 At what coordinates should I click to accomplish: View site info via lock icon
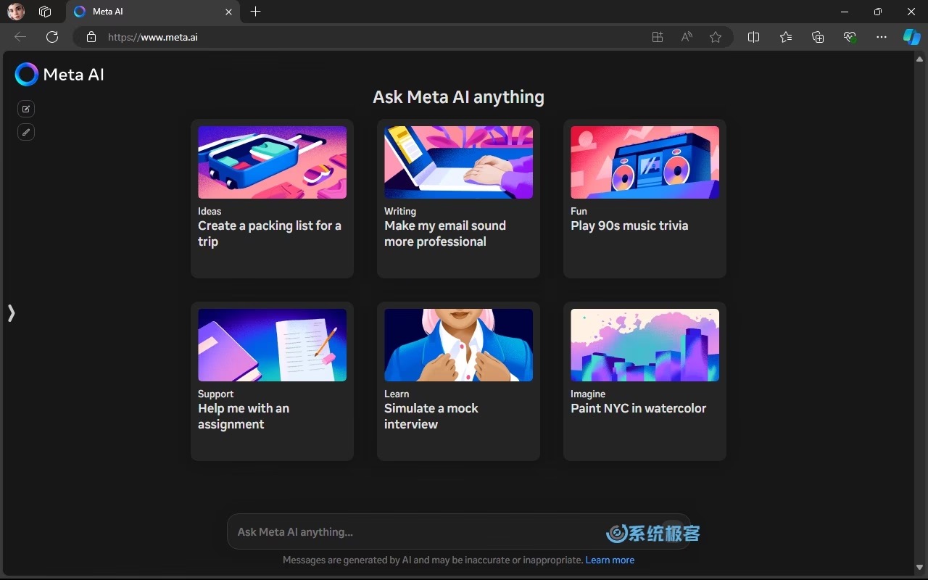click(91, 37)
